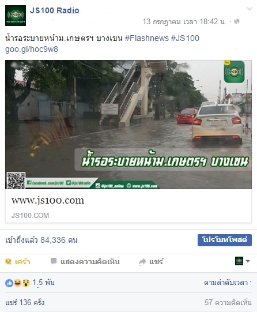Click the #JS100 hashtag
Viewport: 257px width, 312px height.
185,38
